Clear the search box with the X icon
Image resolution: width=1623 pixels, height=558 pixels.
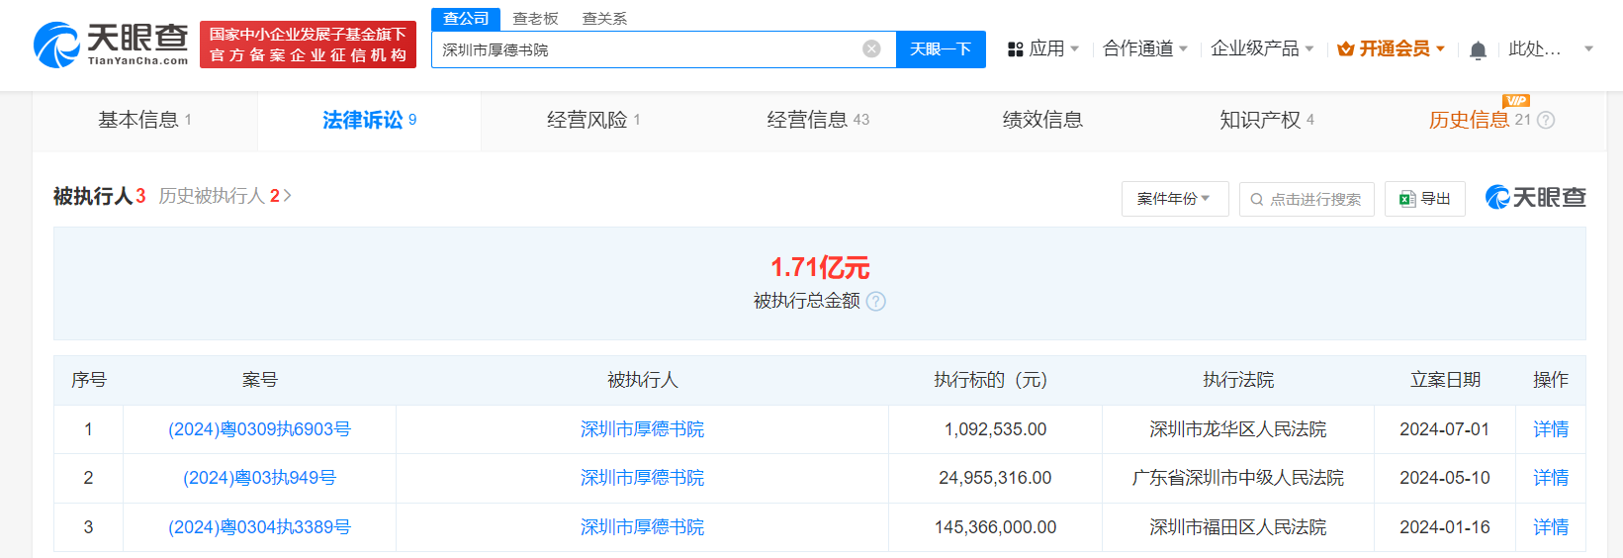pyautogui.click(x=871, y=49)
